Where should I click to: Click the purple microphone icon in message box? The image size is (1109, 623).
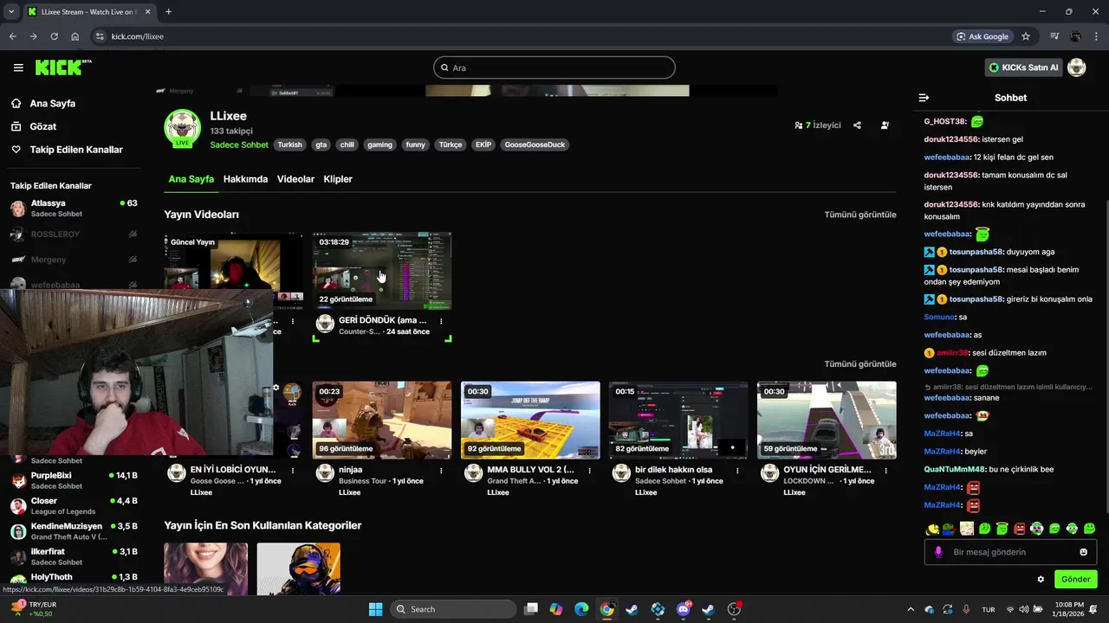tap(938, 552)
